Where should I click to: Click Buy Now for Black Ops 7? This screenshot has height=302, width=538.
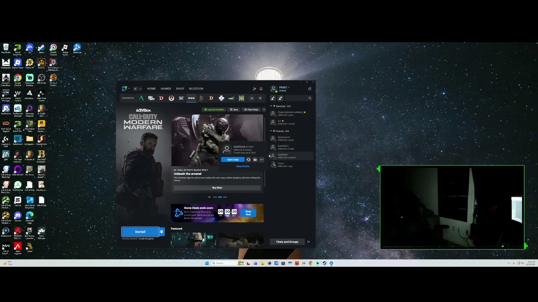pos(217,187)
